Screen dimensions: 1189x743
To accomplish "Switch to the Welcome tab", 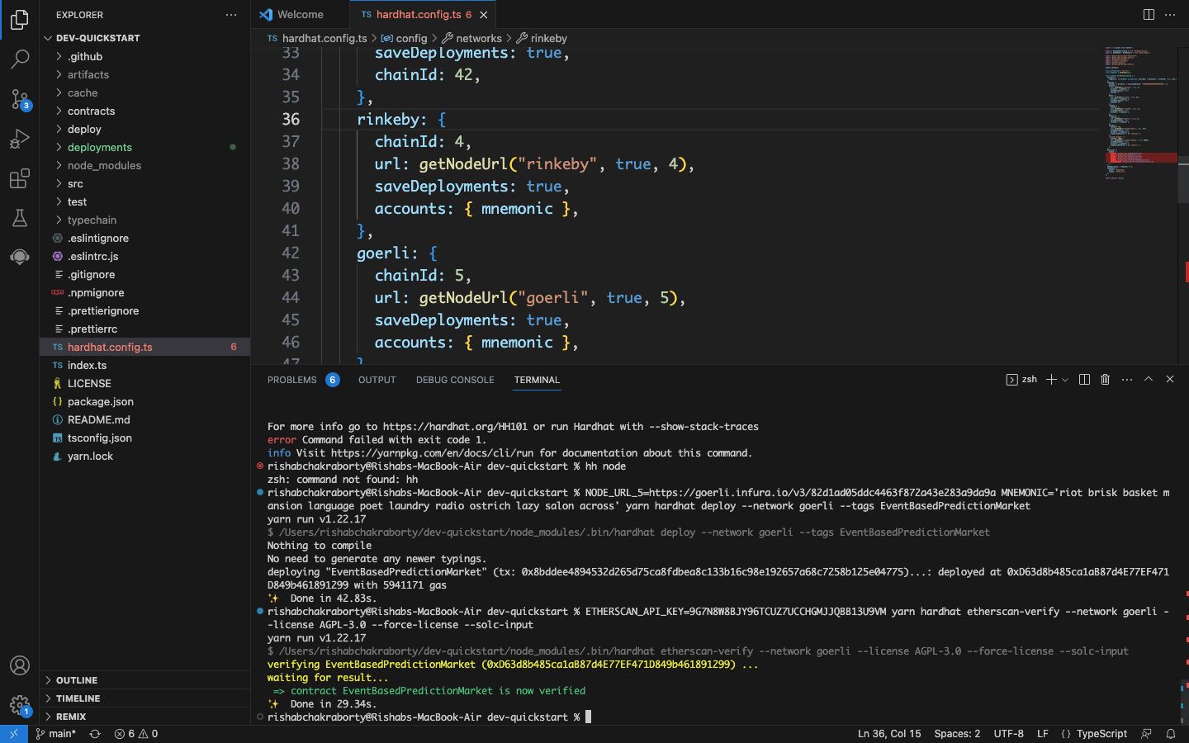I will point(300,15).
